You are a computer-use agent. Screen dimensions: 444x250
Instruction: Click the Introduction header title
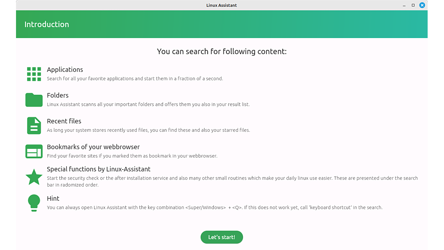point(47,24)
